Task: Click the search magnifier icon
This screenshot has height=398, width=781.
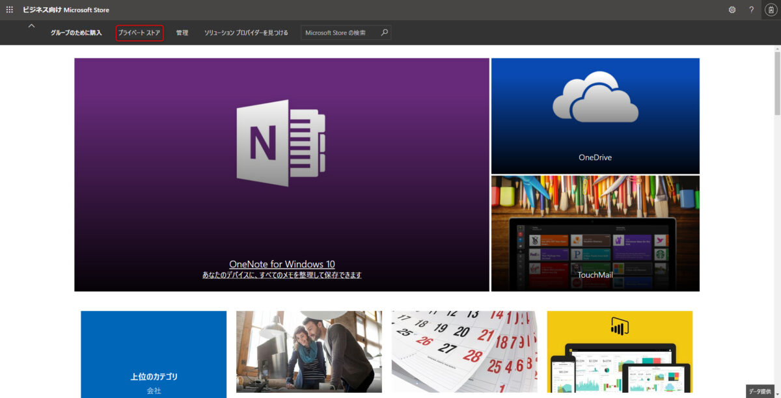Action: click(x=384, y=32)
